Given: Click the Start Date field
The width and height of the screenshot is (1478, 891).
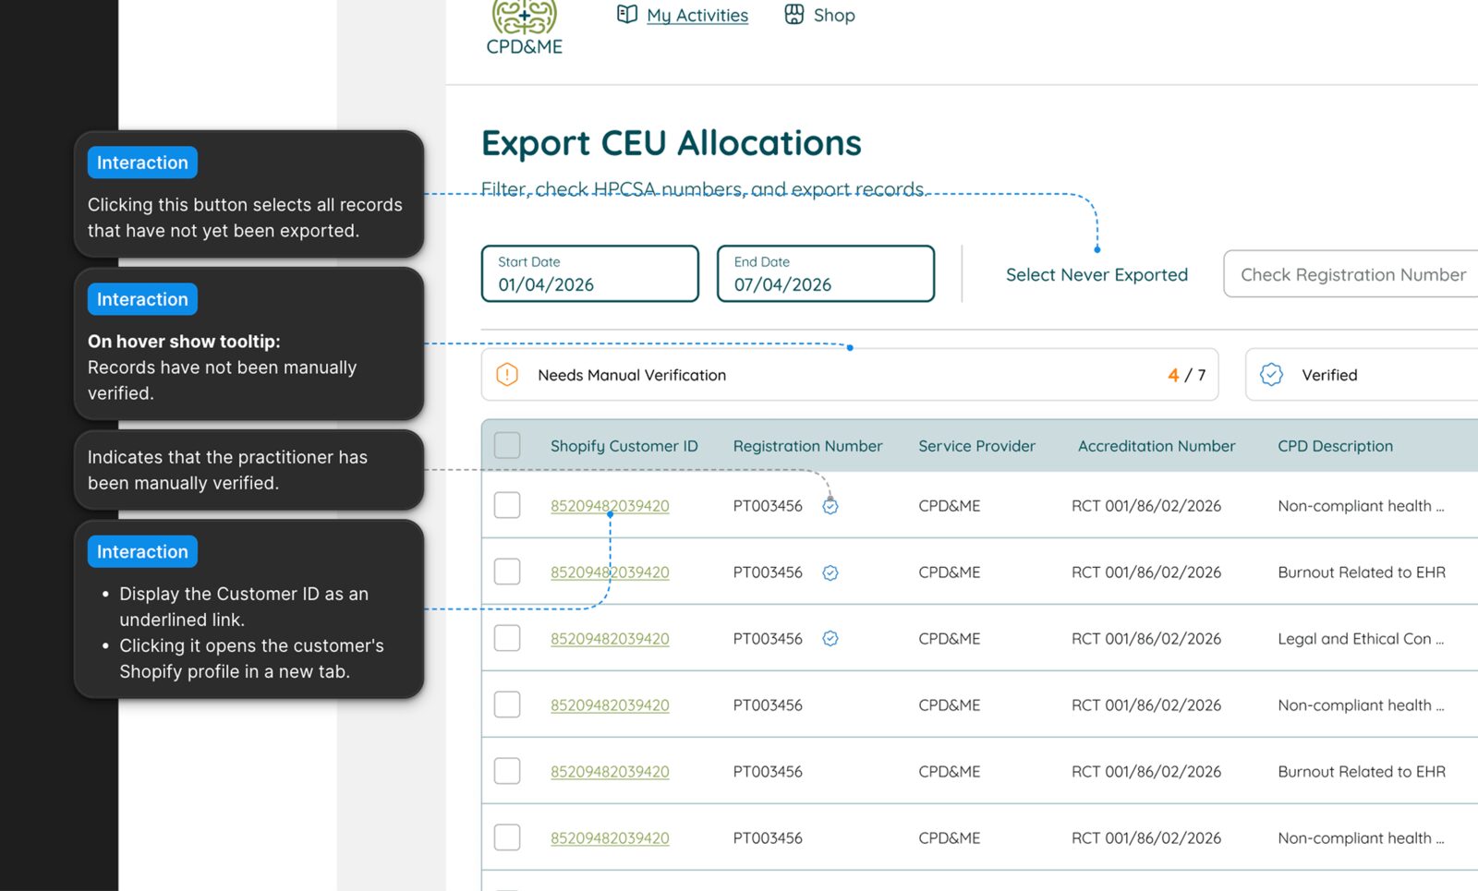Looking at the screenshot, I should [x=589, y=273].
